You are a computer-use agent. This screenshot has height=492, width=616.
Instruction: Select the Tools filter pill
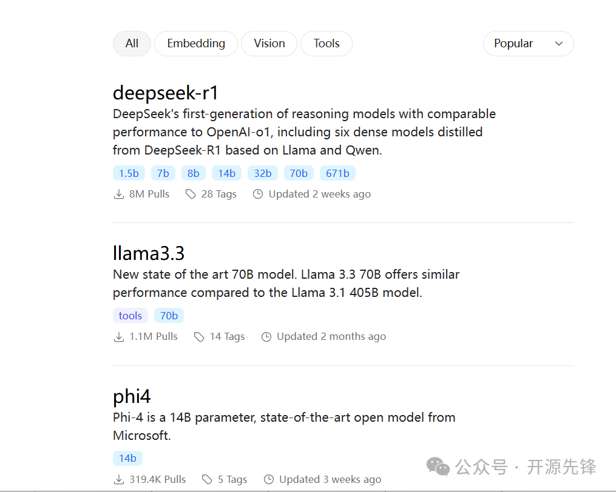326,44
